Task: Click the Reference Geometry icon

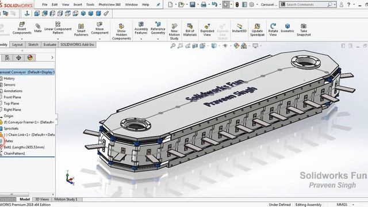Action: point(158,24)
